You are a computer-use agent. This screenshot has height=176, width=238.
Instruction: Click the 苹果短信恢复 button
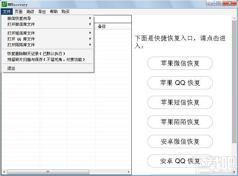coord(180,102)
